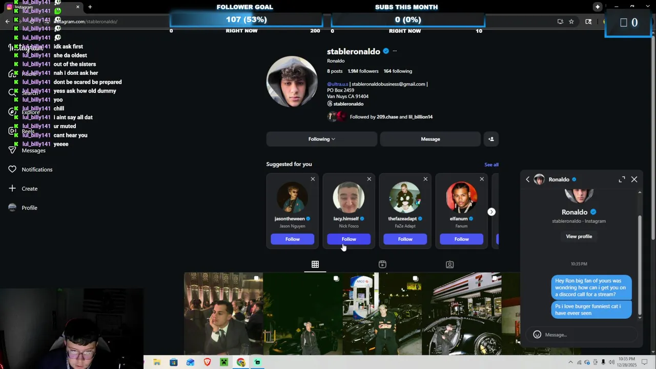Open the Threads stableronaldo link
The width and height of the screenshot is (656, 369).
(345, 104)
